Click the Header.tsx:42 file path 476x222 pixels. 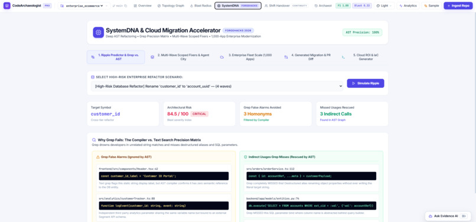(x=128, y=168)
